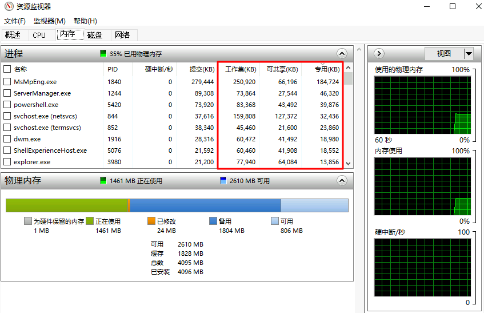Collapse the 进程 section with chevron

342,53
